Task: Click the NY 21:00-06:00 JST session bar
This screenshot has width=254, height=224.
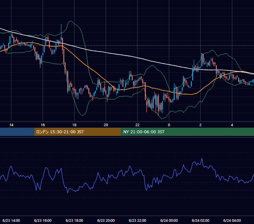Action: [x=188, y=132]
